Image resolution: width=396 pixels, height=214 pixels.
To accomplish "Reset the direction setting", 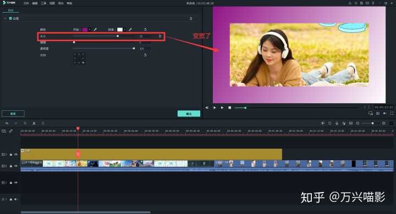I will [145, 55].
